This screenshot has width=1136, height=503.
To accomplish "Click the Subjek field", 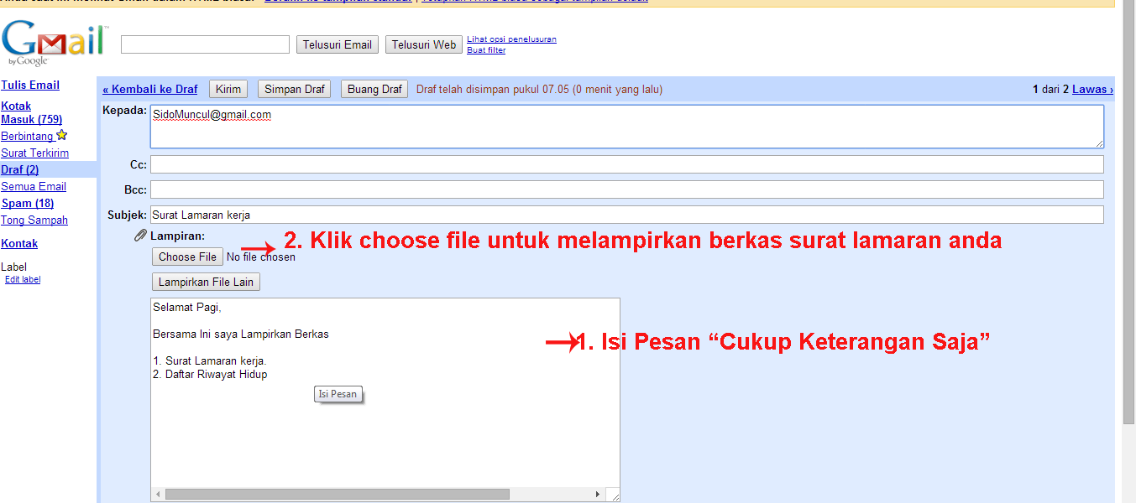I will coord(627,215).
